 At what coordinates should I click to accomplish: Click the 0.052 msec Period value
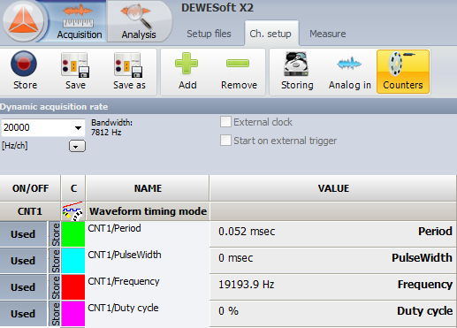[247, 232]
